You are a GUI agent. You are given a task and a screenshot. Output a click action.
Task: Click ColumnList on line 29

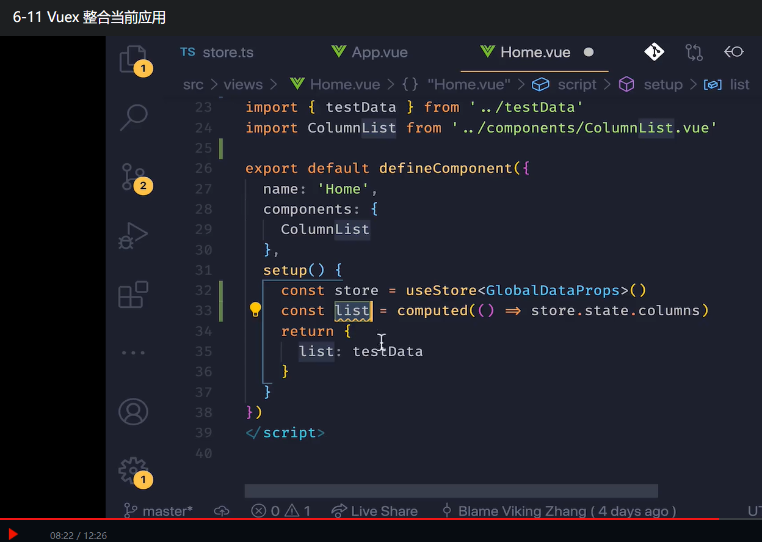click(x=325, y=229)
